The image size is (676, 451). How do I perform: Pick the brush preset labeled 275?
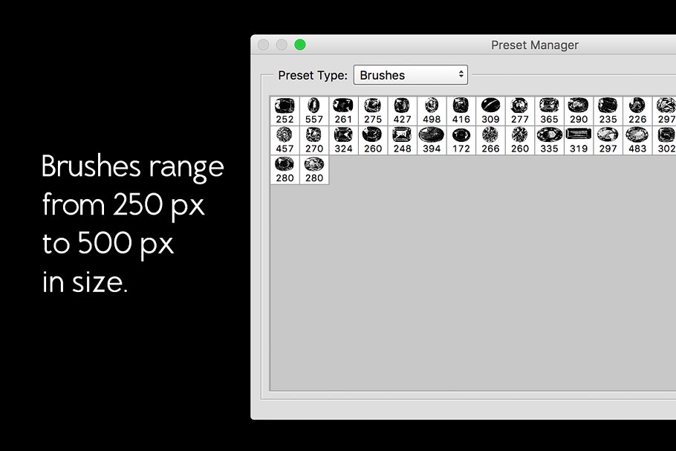373,110
